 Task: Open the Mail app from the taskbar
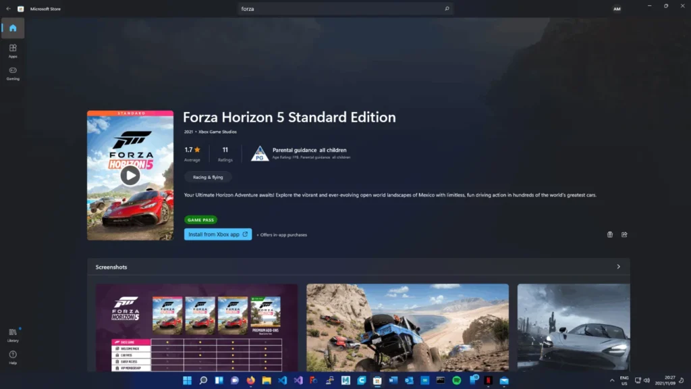pyautogui.click(x=504, y=380)
